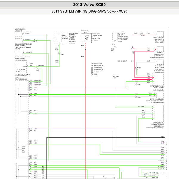The image size is (179, 179).
Task: Click the 'LEFT POWER EXTERIOR REARVIEW MIRROR' label
Action: (x=23, y=77)
